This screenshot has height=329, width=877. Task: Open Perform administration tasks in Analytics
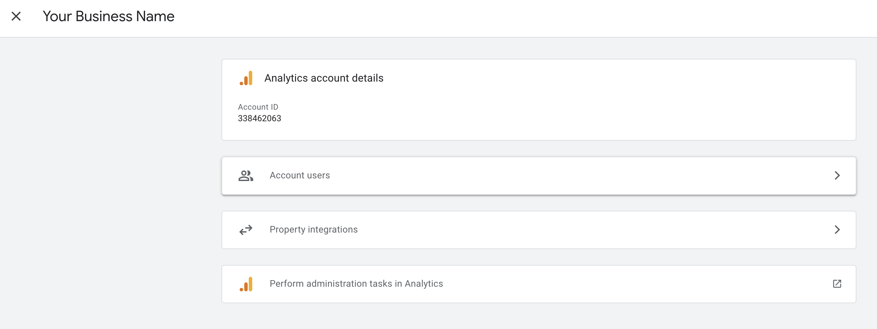[x=539, y=284]
